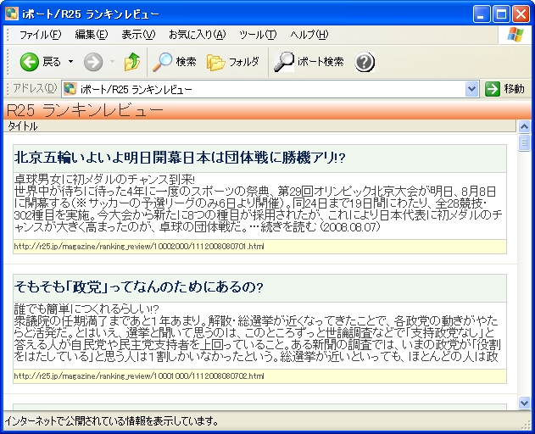Viewport: 535px width, 434px height.
Task: Click the scrollbar up arrow
Action: coord(524,127)
